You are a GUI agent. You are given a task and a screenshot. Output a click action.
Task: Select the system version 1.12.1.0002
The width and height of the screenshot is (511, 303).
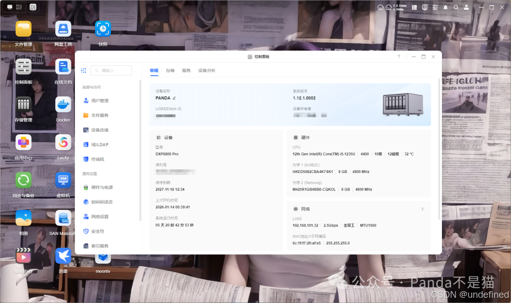tap(304, 98)
